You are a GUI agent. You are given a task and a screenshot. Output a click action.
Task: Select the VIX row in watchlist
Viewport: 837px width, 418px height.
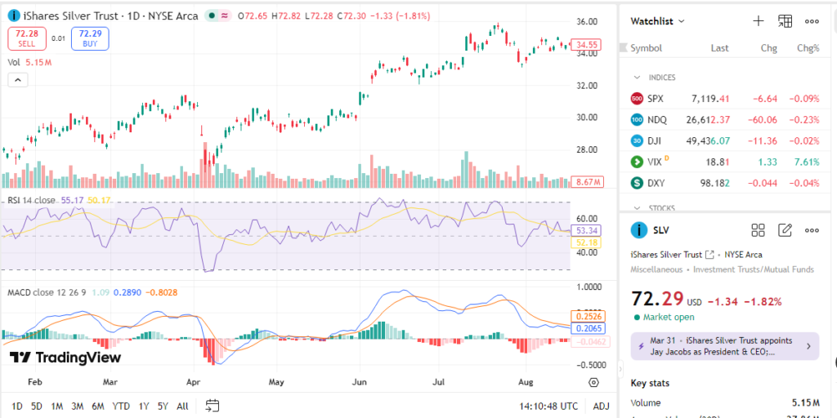(x=724, y=162)
